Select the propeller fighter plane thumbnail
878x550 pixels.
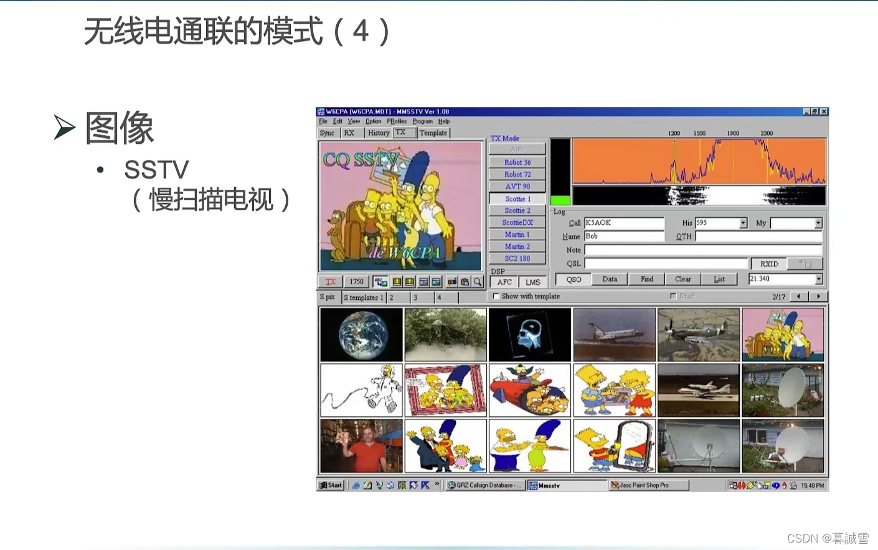pos(699,335)
